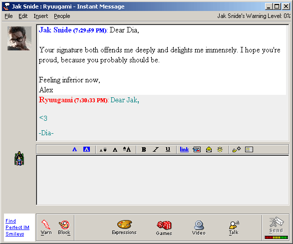Viewport: 293px width, 244px height.
Task: Open the smiley emoticons picker
Action: (x=220, y=150)
